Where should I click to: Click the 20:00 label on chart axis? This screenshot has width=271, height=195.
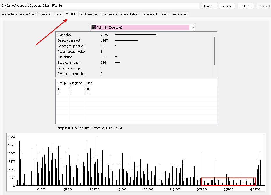148,189
